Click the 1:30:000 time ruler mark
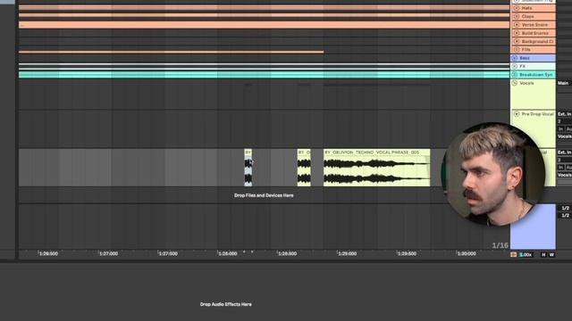Screen dimensions: 572x321 click(467, 253)
